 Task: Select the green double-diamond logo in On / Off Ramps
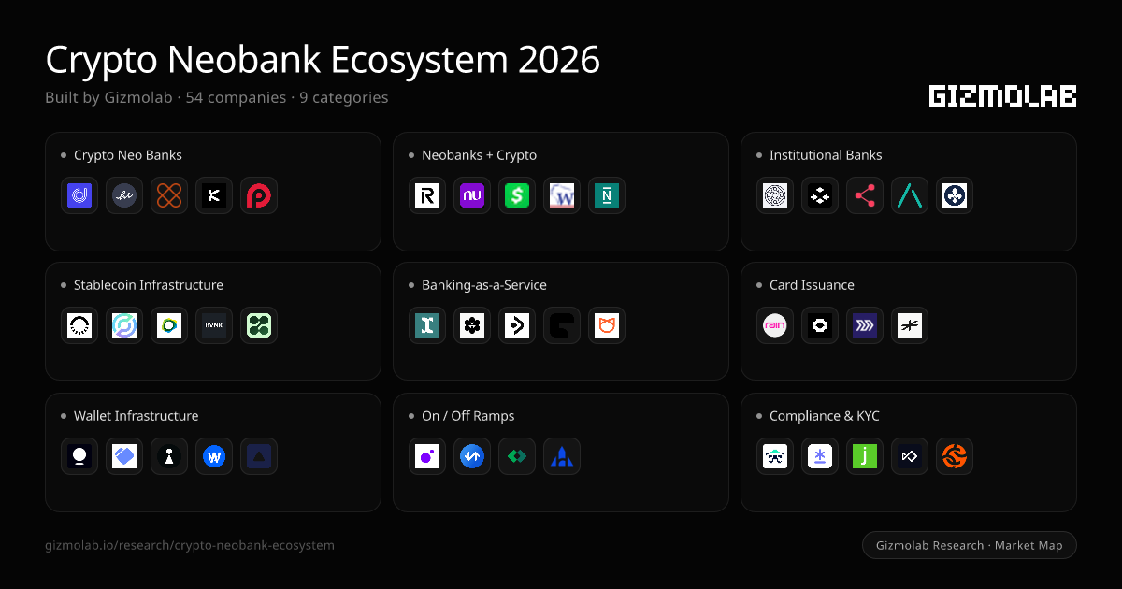tap(517, 456)
